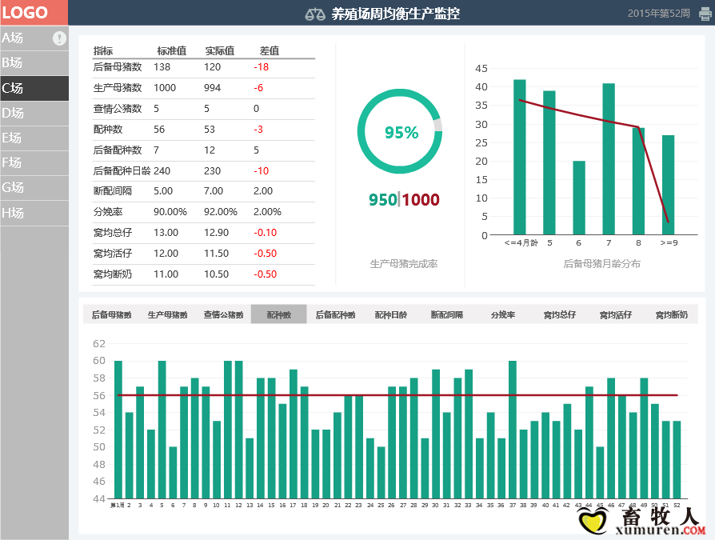Select the active 配种数 tab

pos(278,314)
